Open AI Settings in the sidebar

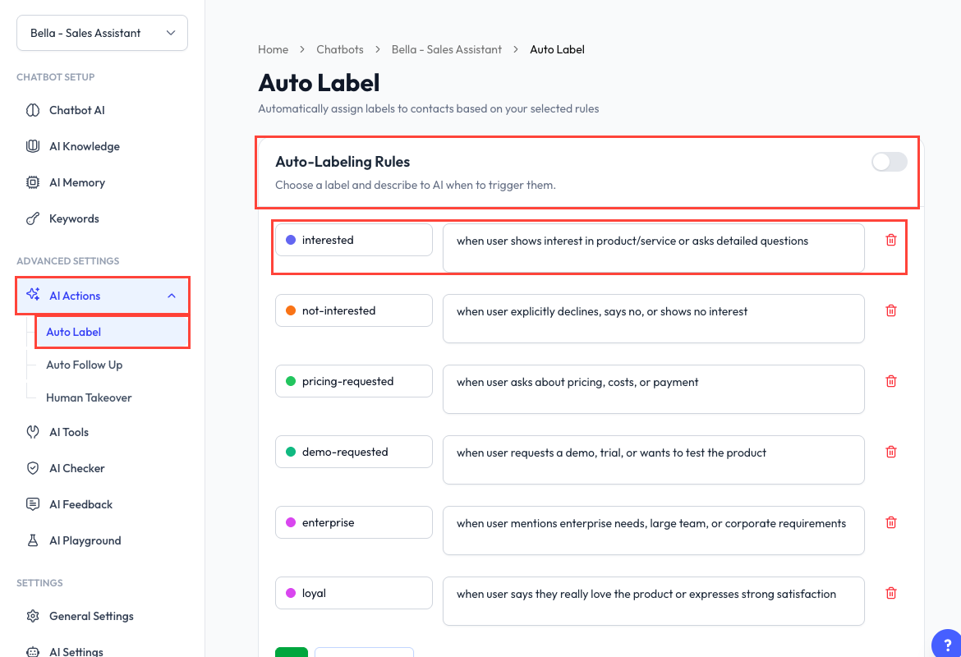pyautogui.click(x=76, y=651)
